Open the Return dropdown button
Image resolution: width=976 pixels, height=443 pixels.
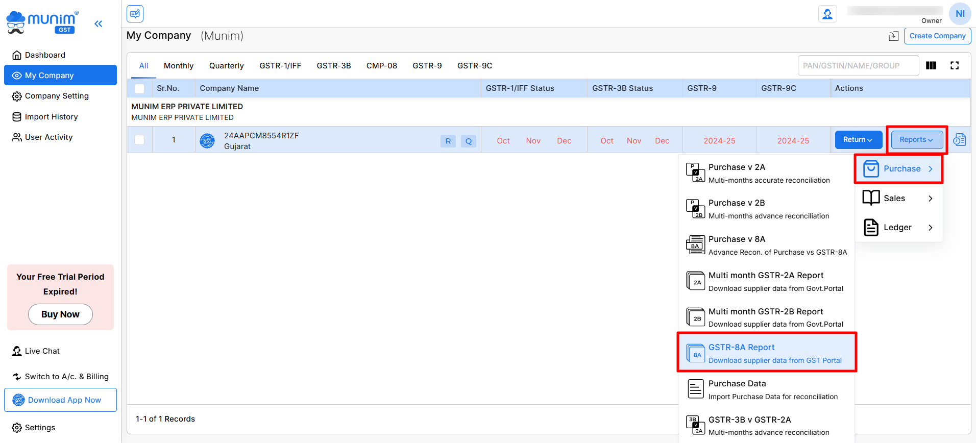point(858,140)
